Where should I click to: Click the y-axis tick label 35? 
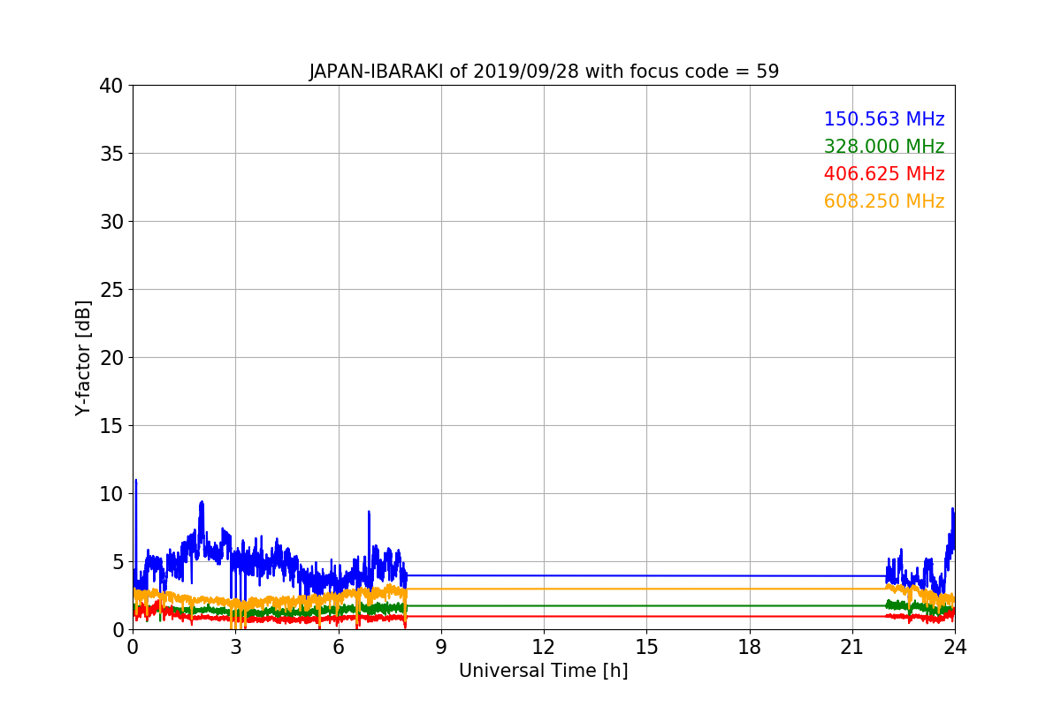[111, 154]
